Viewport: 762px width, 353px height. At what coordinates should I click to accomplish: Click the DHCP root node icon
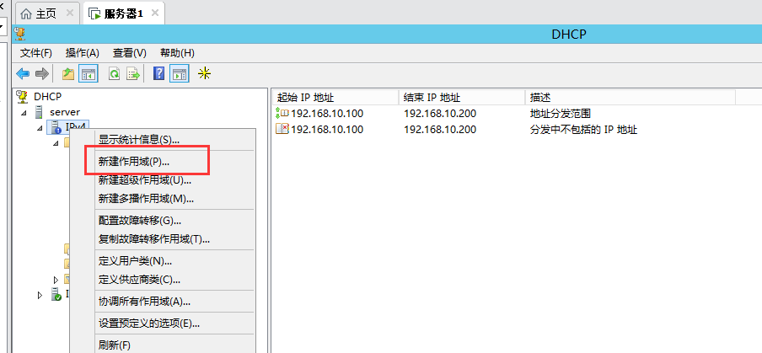tap(22, 97)
